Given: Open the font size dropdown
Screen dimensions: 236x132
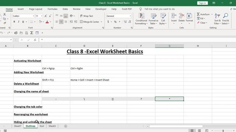Looking at the screenshot, I should [42, 16].
